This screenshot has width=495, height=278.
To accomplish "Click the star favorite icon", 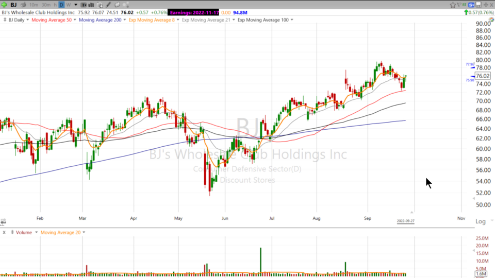I will coord(453,5).
